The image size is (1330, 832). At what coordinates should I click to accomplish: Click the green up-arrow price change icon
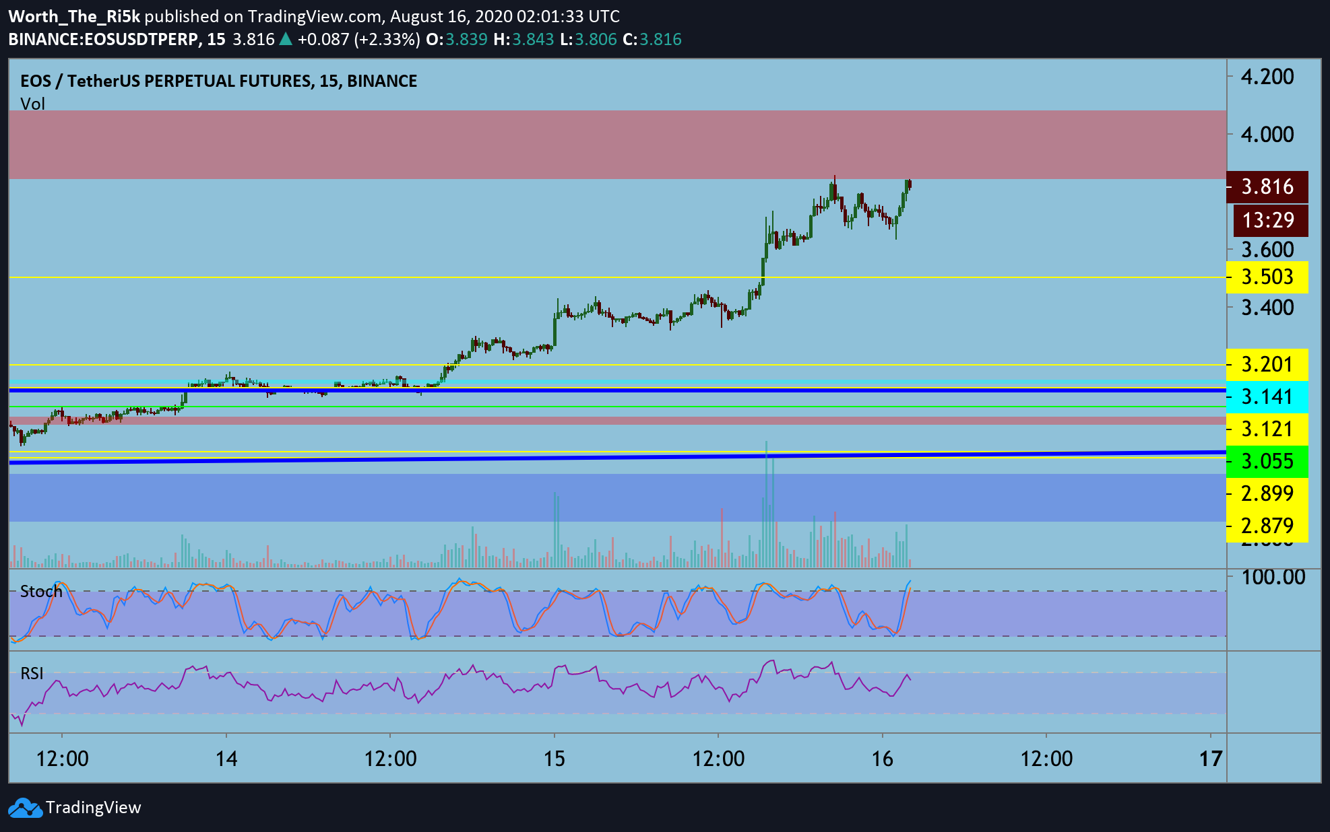pos(286,39)
